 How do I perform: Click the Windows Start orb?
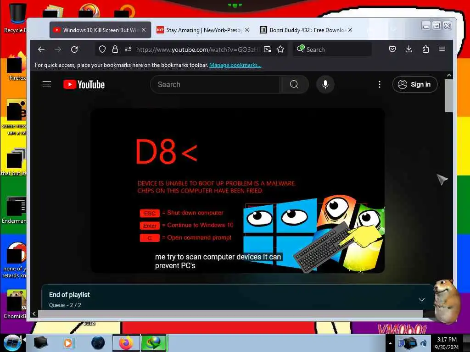click(12, 343)
